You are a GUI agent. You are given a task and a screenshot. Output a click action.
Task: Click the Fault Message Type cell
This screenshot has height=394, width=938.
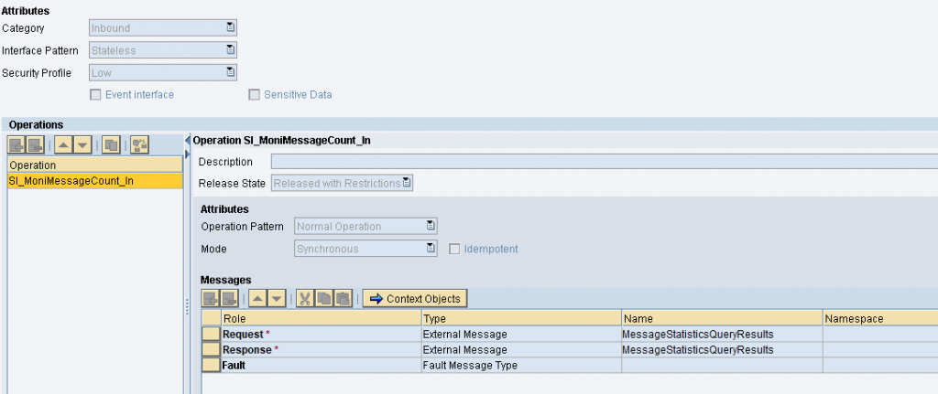point(521,365)
